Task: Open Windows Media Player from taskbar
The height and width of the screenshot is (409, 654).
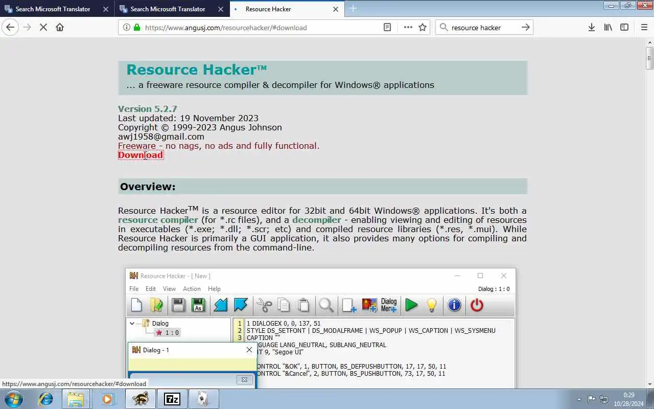Action: [107, 399]
